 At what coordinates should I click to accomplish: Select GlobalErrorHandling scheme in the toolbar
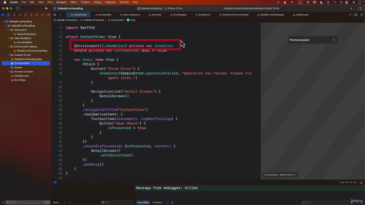pyautogui.click(x=151, y=9)
